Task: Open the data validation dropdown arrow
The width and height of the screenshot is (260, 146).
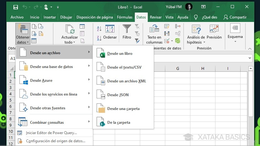Action: tap(172, 41)
